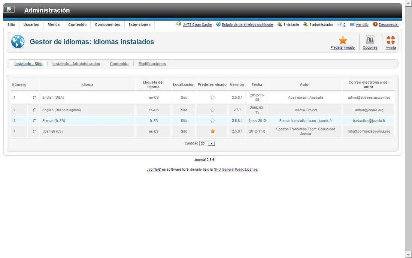Open Estado de parámetros multilingüe link
This screenshot has width=412, height=258.
tap(247, 24)
